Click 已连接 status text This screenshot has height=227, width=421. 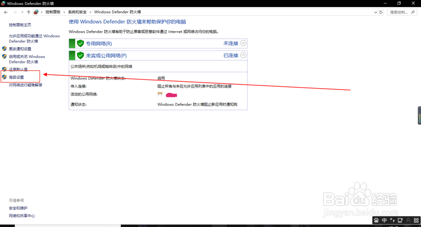point(231,55)
